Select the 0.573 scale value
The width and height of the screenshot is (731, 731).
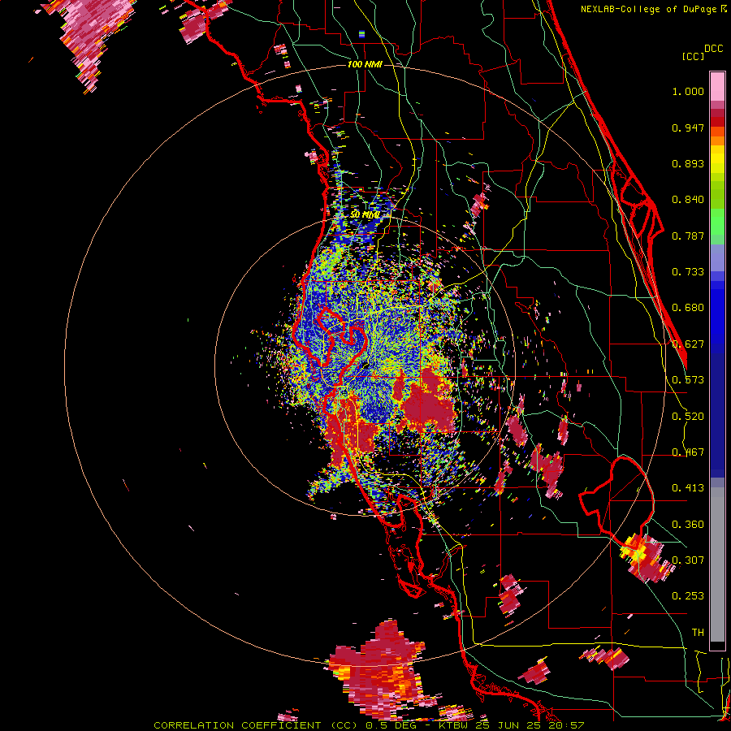pyautogui.click(x=688, y=380)
